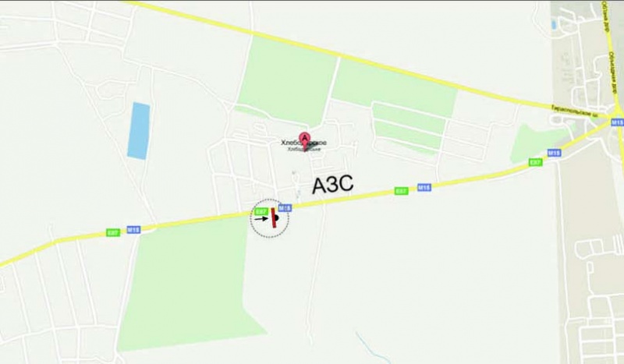Click the small blue pond at top right
The width and height of the screenshot is (624, 364).
pyautogui.click(x=554, y=25)
